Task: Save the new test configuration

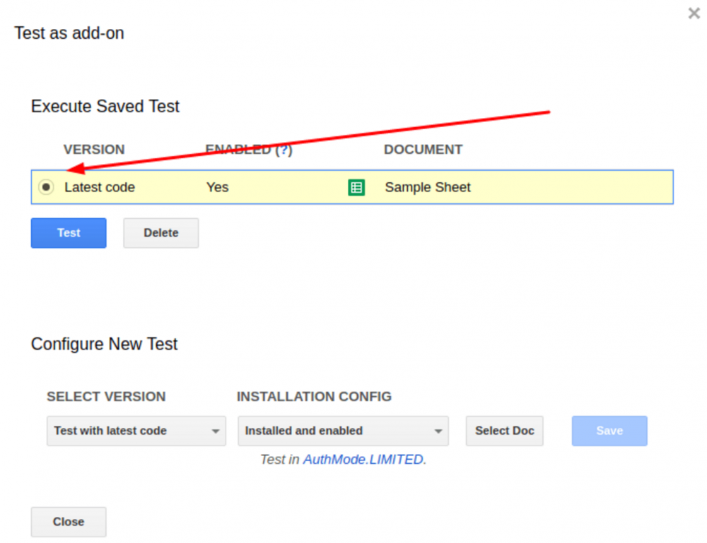Action: pos(609,431)
